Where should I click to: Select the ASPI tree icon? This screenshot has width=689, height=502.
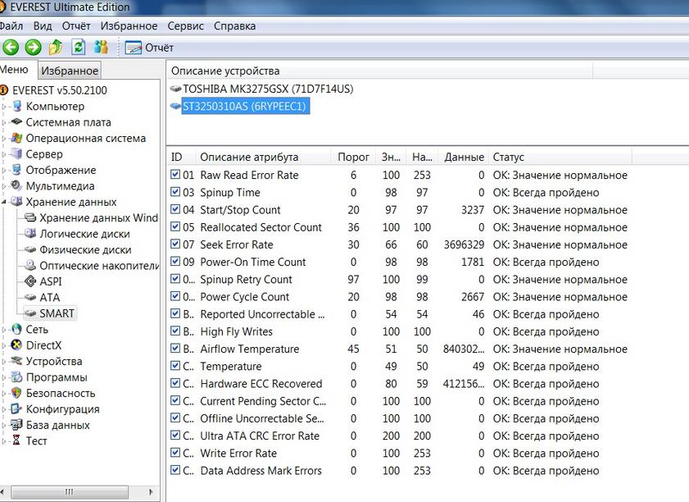point(30,281)
